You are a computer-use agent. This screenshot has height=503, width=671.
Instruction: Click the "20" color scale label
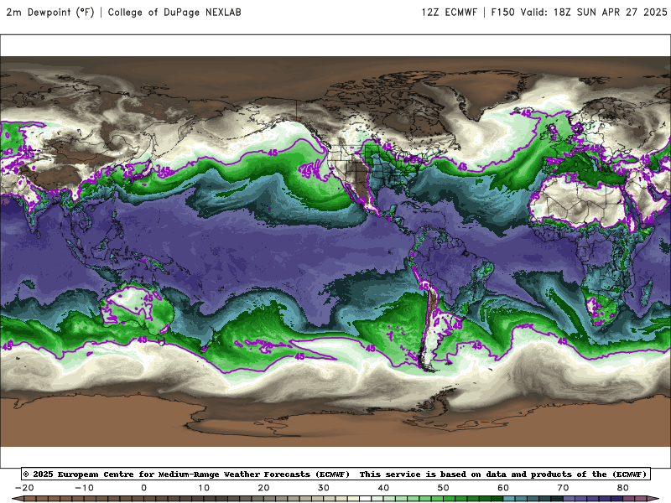pos(263,488)
